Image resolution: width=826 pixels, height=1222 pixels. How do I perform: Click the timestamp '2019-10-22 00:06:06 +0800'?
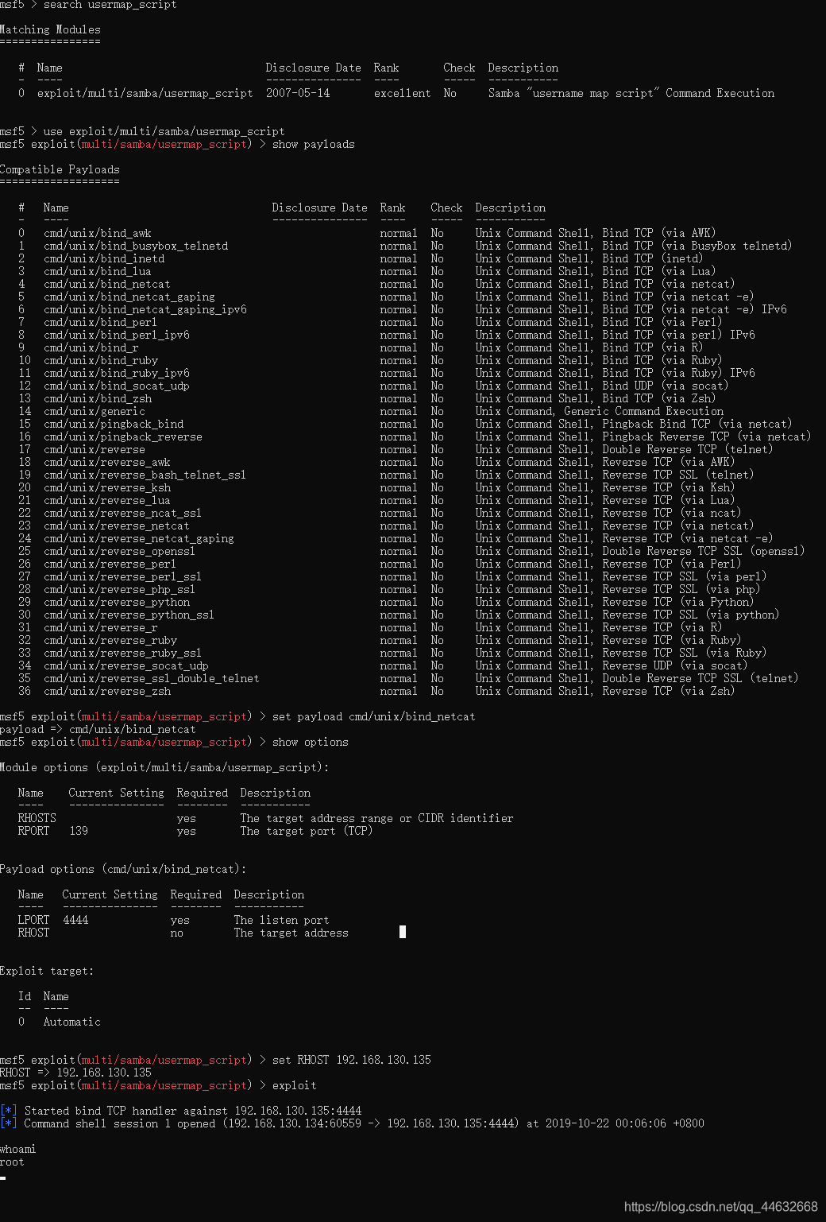tap(624, 1123)
